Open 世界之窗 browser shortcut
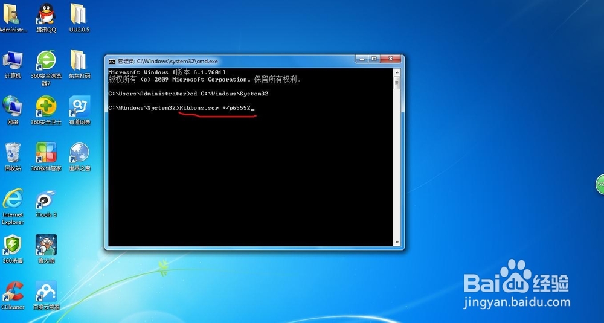The image size is (604, 323). click(79, 157)
